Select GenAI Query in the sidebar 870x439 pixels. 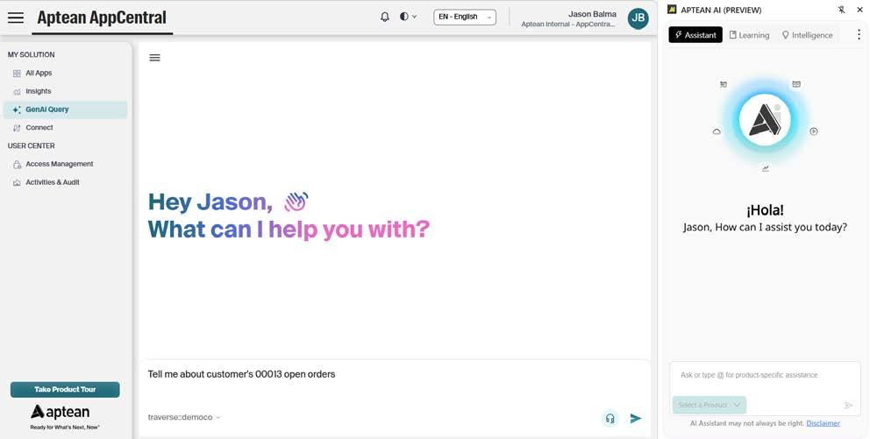65,110
